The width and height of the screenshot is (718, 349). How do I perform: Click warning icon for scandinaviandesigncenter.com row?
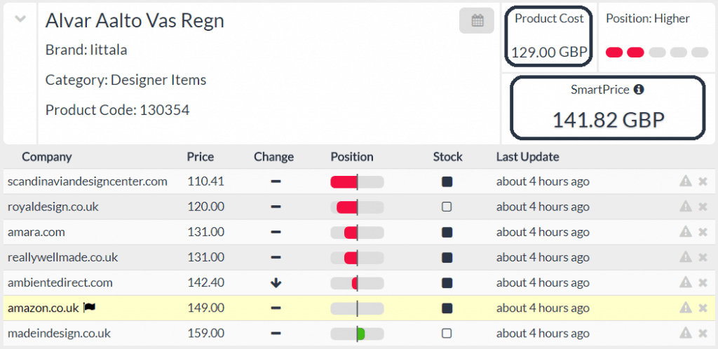[685, 182]
